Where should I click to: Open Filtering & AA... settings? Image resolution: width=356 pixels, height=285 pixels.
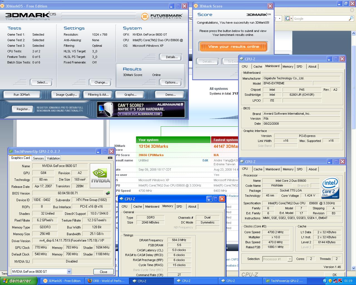point(98,95)
